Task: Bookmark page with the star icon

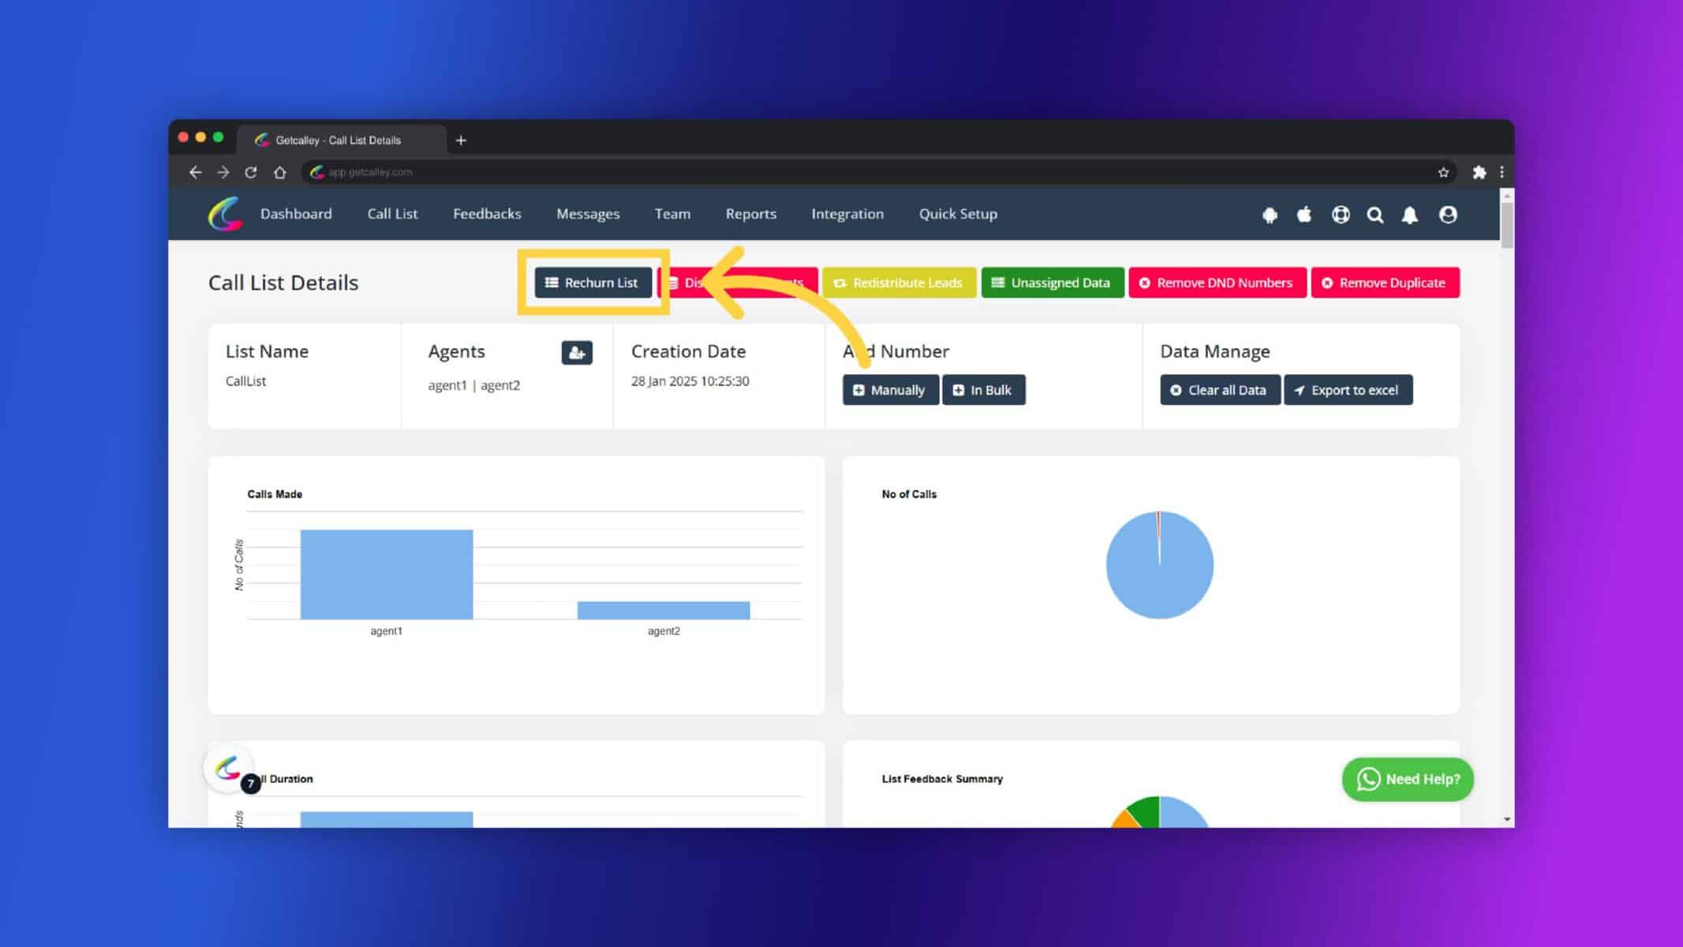Action: point(1443,172)
